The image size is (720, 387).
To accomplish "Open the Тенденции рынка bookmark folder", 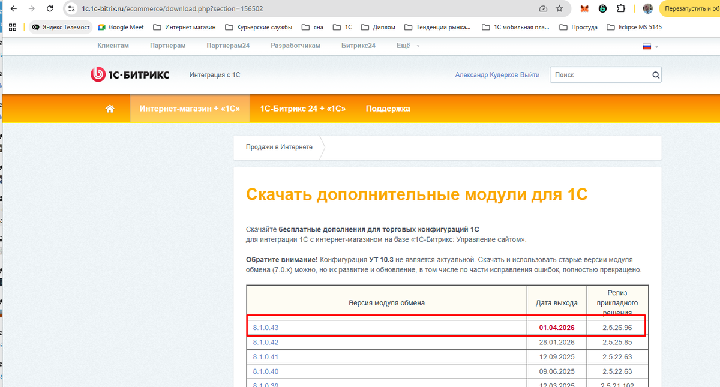I will [x=437, y=27].
